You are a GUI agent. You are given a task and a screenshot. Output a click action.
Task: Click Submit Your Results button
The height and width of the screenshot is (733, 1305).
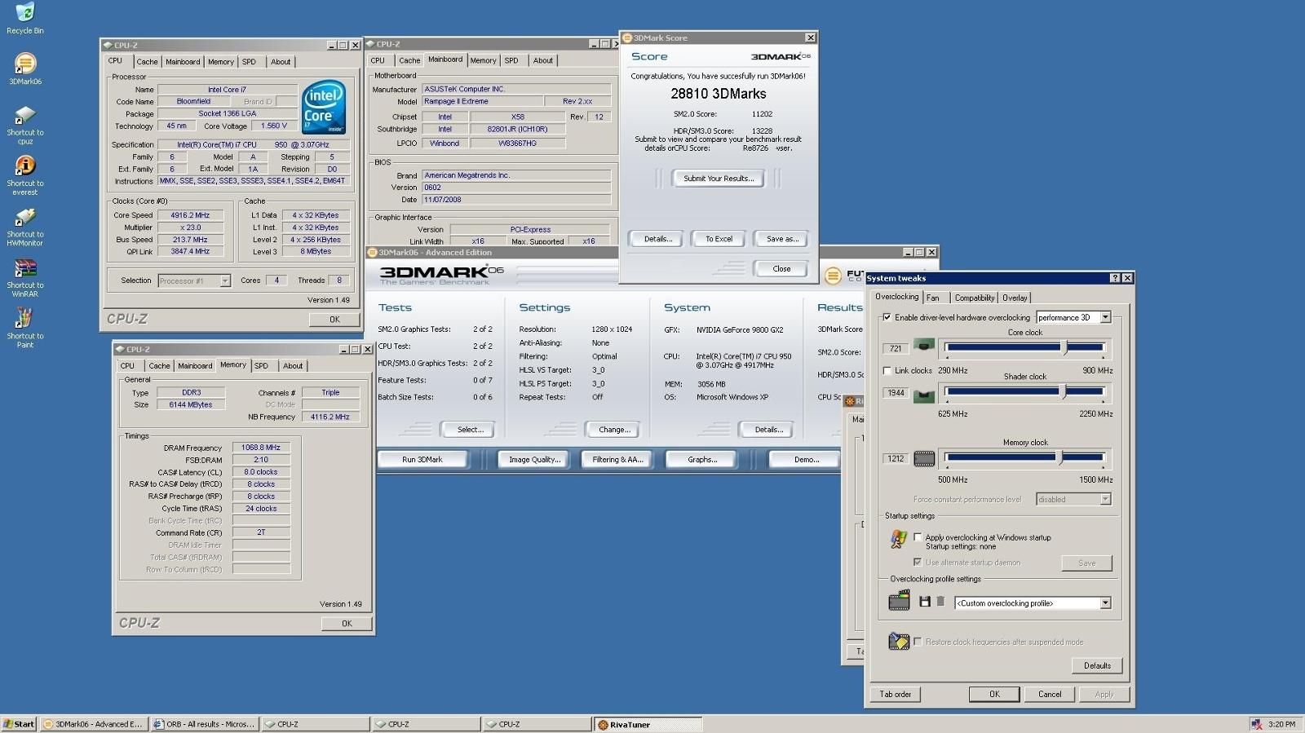point(719,179)
